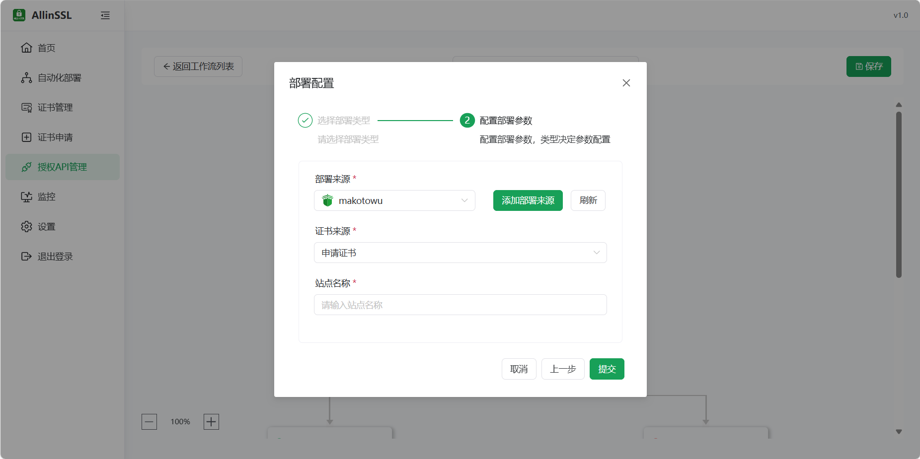Click the 自动化部署 deployment icon

[x=27, y=77]
